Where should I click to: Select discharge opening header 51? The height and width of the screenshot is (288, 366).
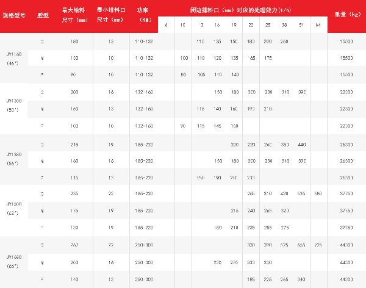point(301,25)
